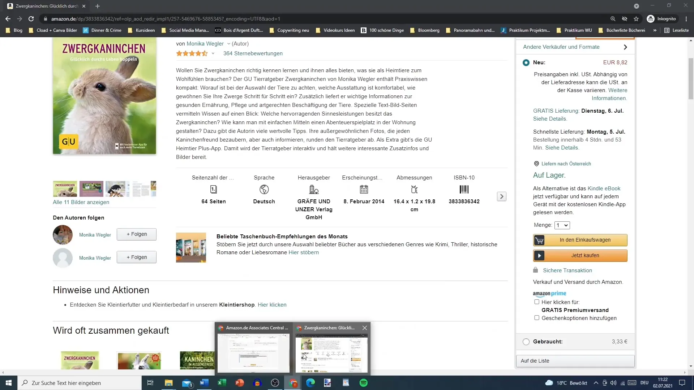Click the Erscheinungstermin calendar icon

click(364, 189)
